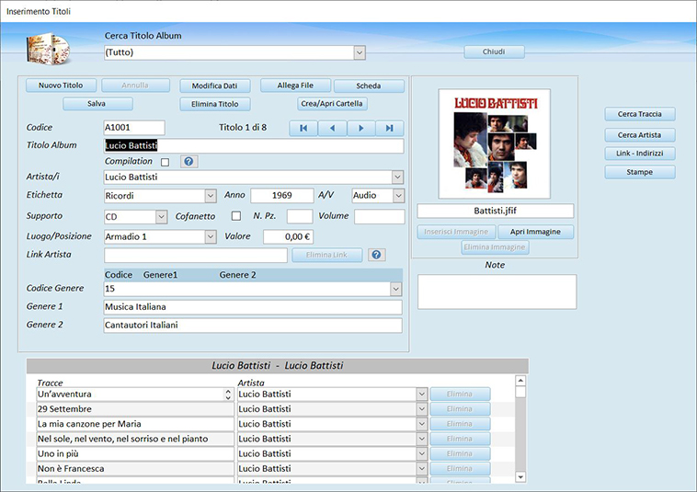Click the Salva button

click(97, 104)
